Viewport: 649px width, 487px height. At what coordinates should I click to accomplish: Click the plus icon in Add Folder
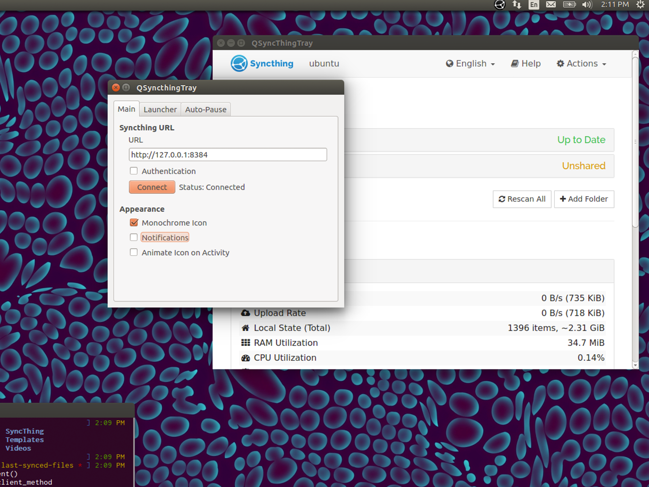(x=563, y=199)
